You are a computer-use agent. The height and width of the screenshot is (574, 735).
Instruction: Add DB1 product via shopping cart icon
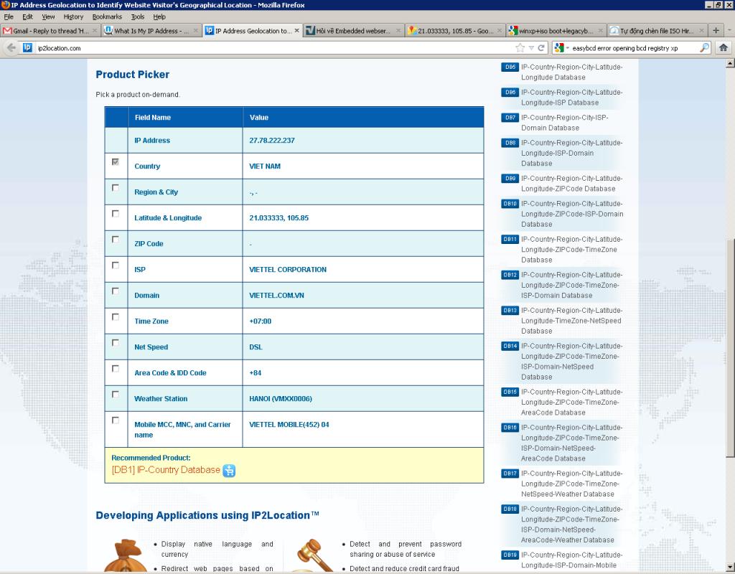pos(229,471)
